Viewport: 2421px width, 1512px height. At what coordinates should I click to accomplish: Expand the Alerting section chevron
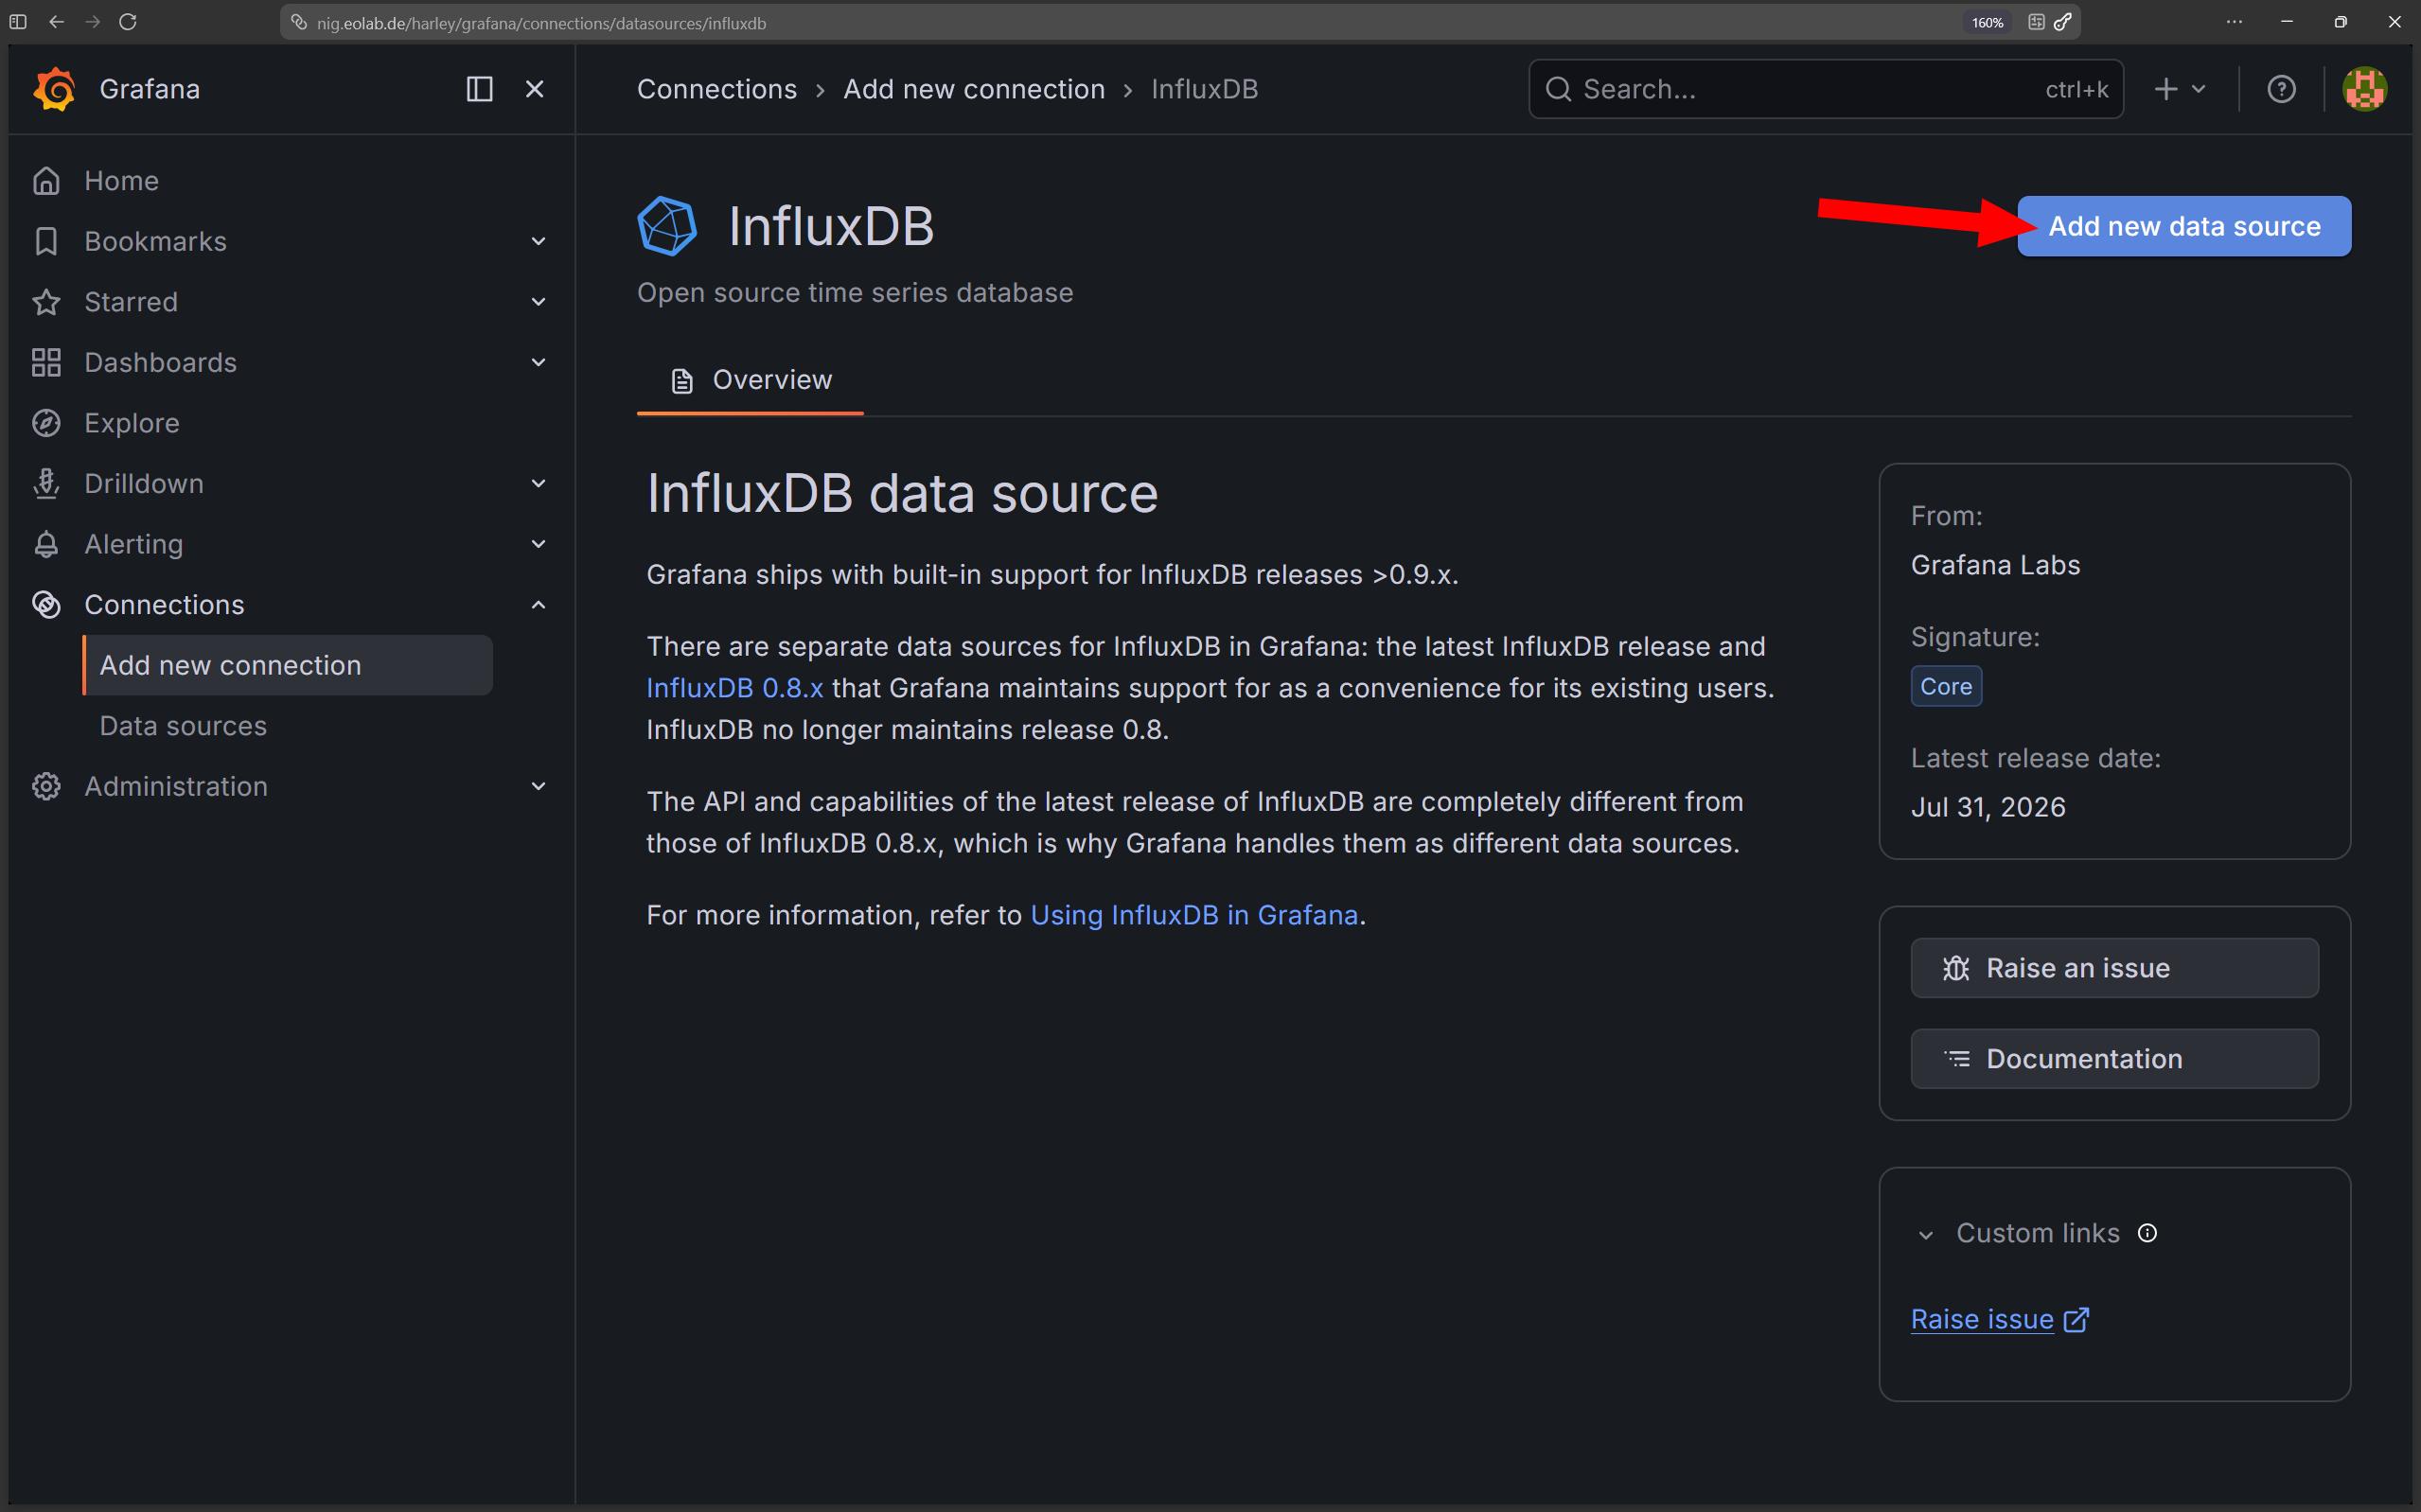tap(538, 544)
